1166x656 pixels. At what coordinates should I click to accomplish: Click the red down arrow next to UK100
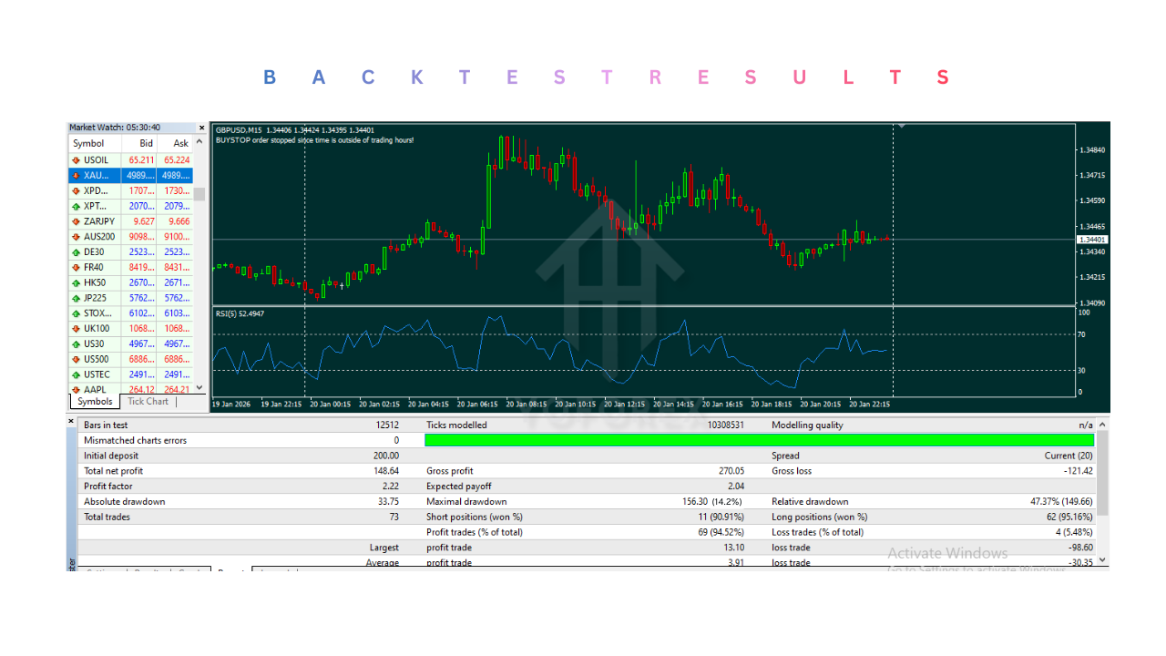74,328
